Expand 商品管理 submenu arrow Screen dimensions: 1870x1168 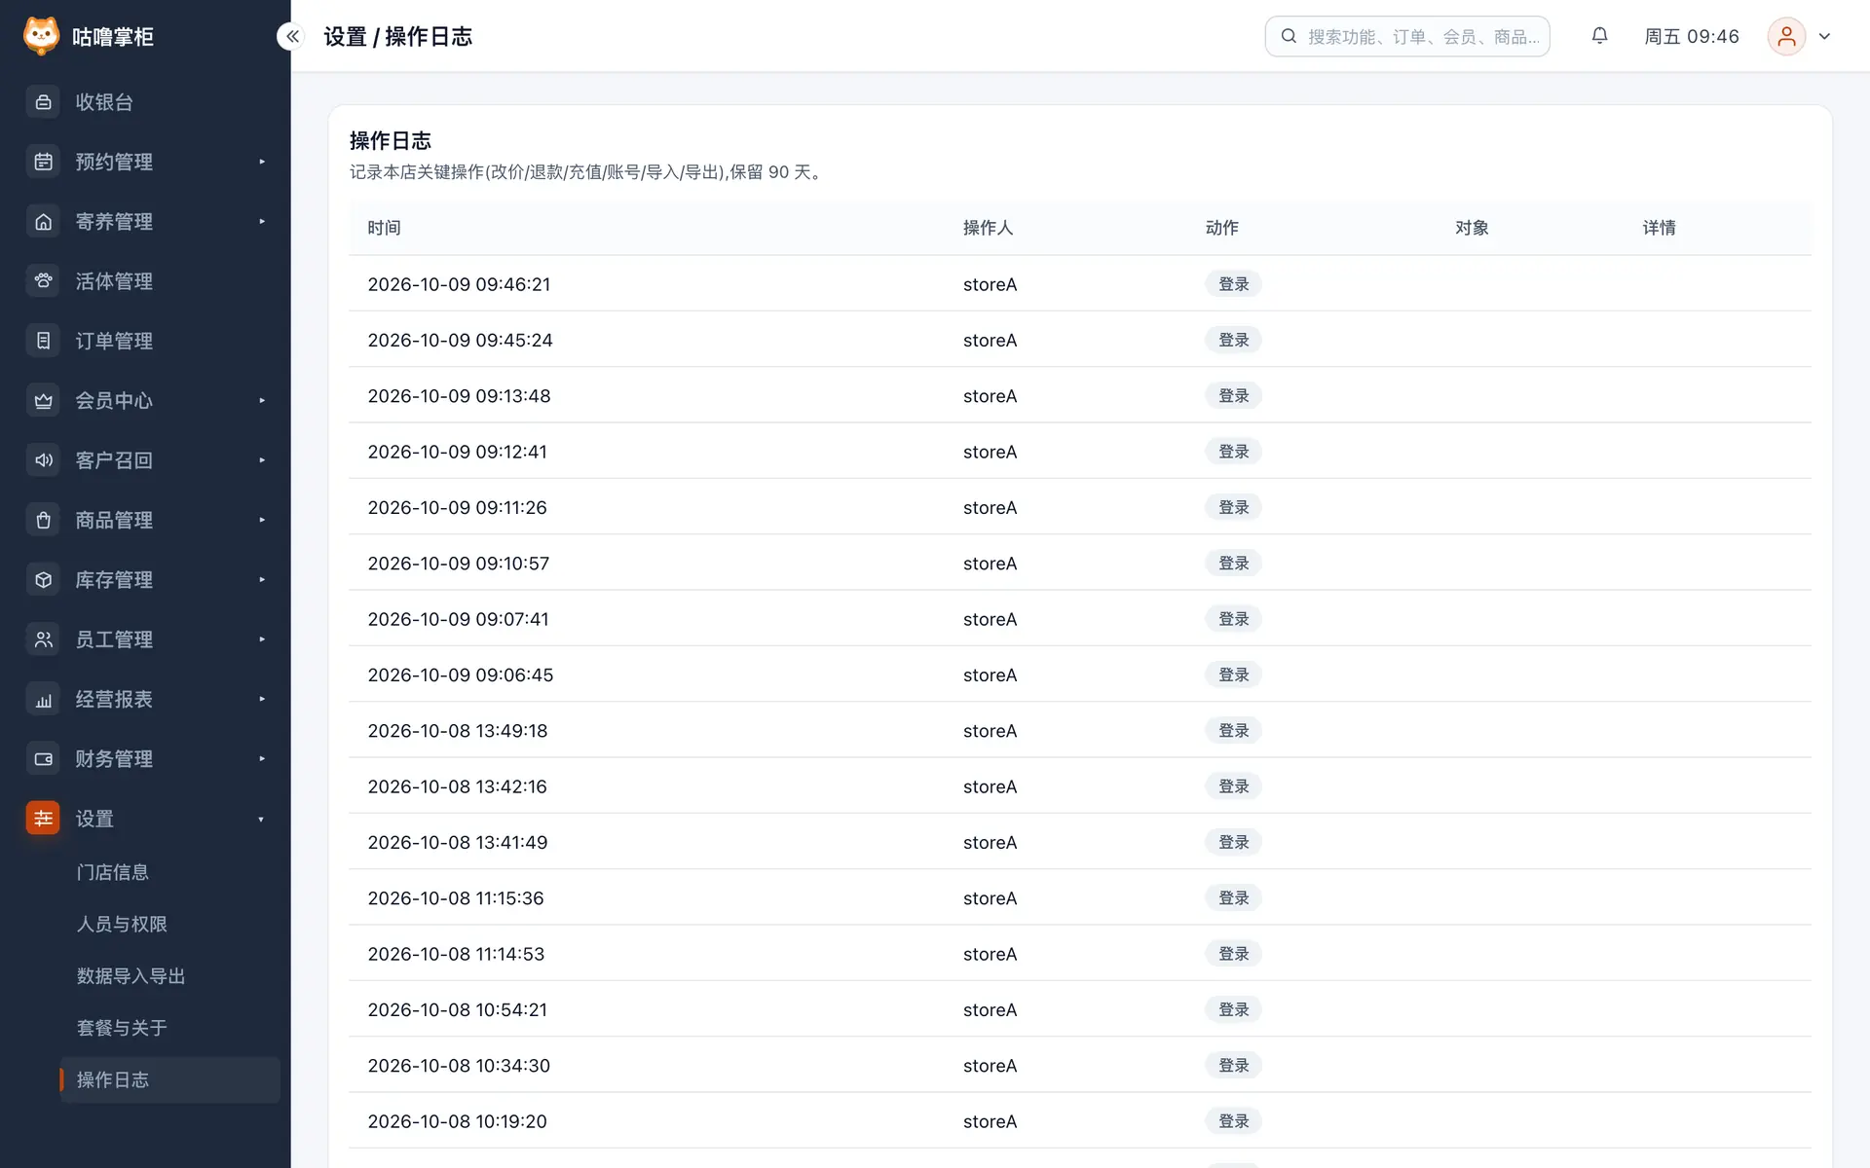[x=262, y=520]
